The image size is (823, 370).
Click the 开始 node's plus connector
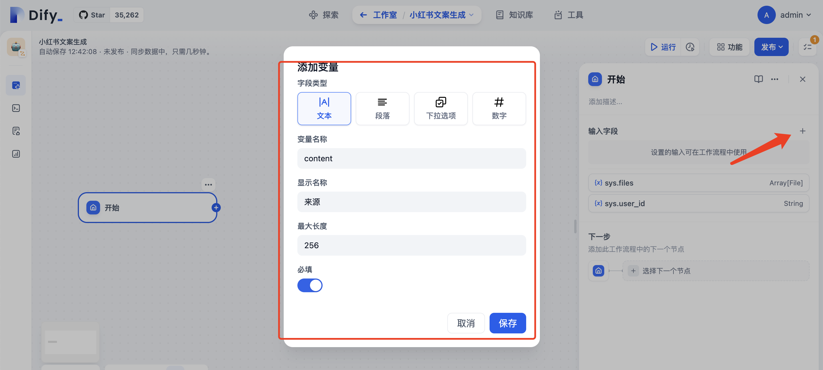click(216, 208)
